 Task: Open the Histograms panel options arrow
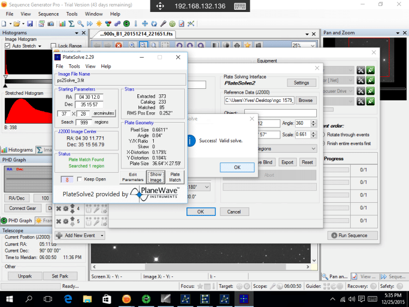coord(77,33)
